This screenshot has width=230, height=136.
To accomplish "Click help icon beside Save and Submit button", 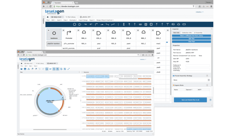I will pyautogui.click(x=210, y=100).
